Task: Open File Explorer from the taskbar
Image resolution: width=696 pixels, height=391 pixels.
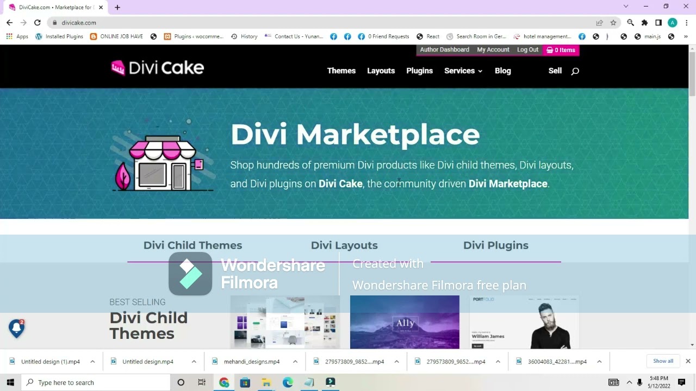Action: click(266, 382)
